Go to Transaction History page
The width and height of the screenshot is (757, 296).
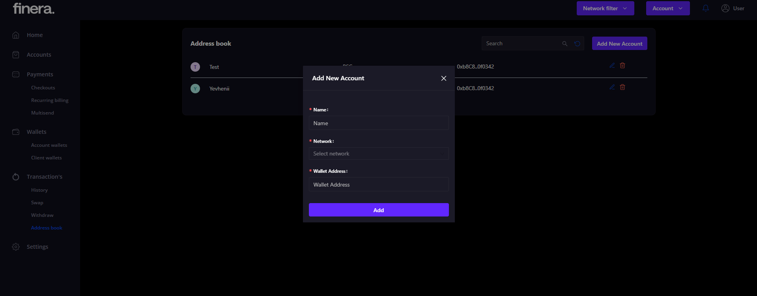[39, 190]
